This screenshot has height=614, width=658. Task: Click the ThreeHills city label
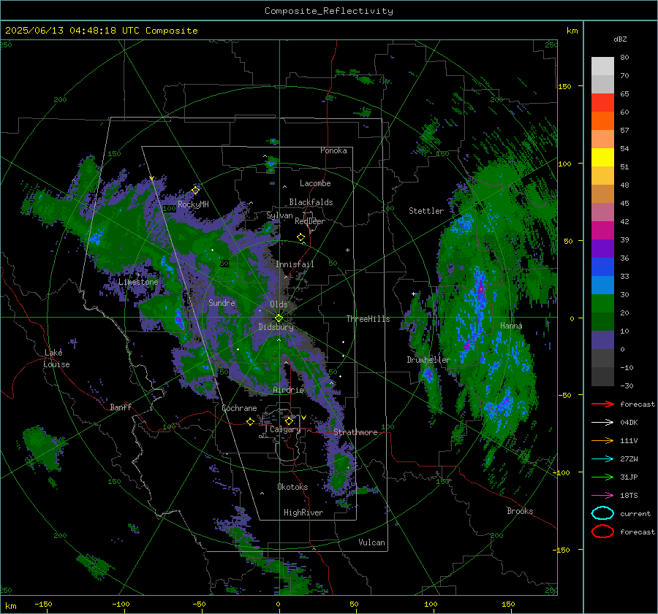368,319
